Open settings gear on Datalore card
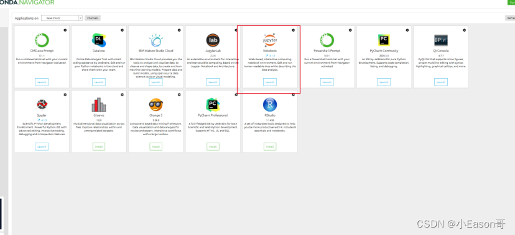Screen dimensions: 515x235 point(122,30)
